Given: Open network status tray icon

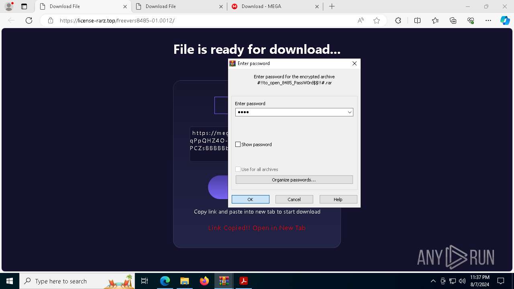Looking at the screenshot, I should pos(453,281).
